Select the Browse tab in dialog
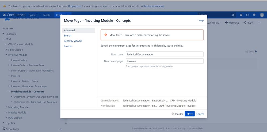Viewport: 267px width, 132px height. (x=68, y=46)
